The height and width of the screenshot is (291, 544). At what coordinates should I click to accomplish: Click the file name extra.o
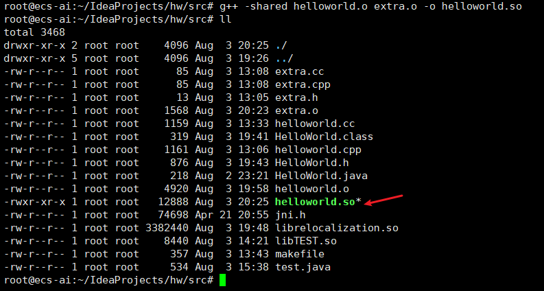click(296, 110)
